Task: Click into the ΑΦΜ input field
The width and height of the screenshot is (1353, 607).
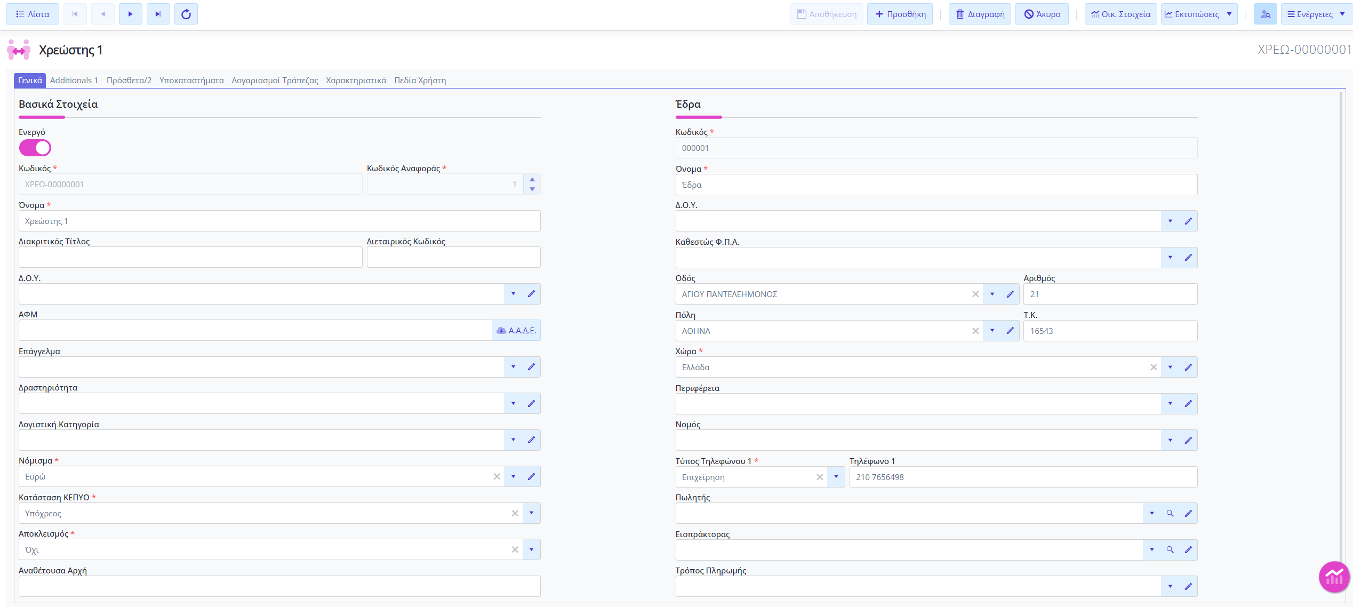Action: (255, 330)
